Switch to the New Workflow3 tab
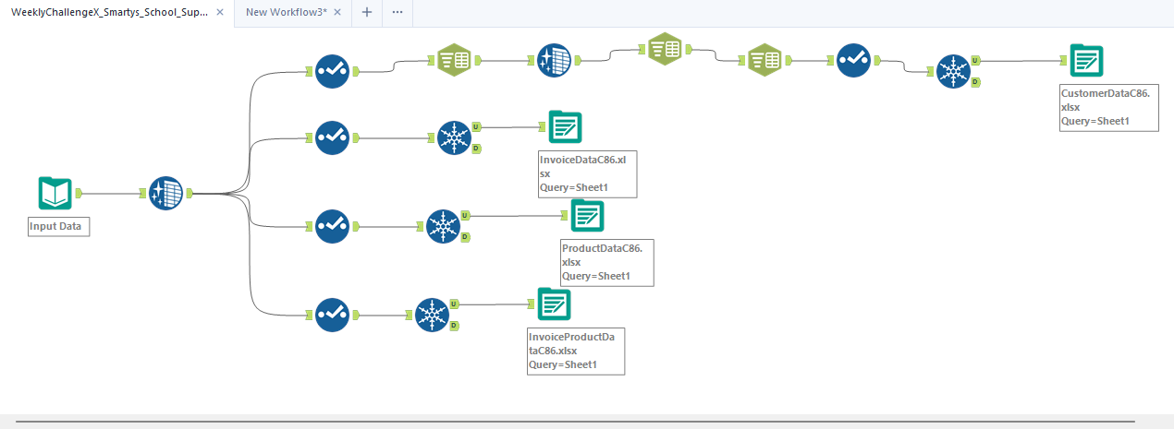 [286, 12]
